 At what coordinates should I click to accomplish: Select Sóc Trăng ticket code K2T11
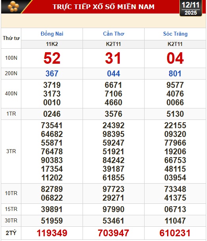(x=175, y=44)
